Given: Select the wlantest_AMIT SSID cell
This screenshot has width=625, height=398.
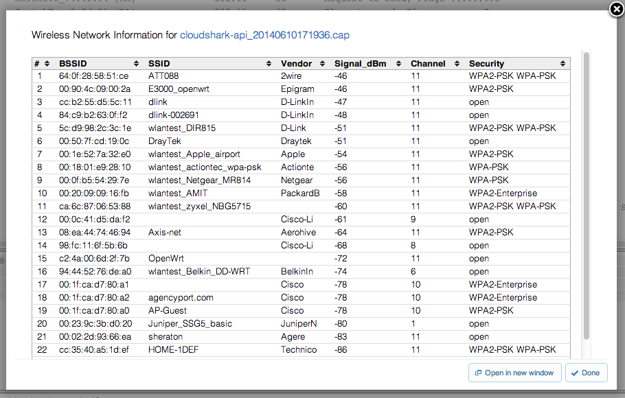Looking at the screenshot, I should point(178,194).
